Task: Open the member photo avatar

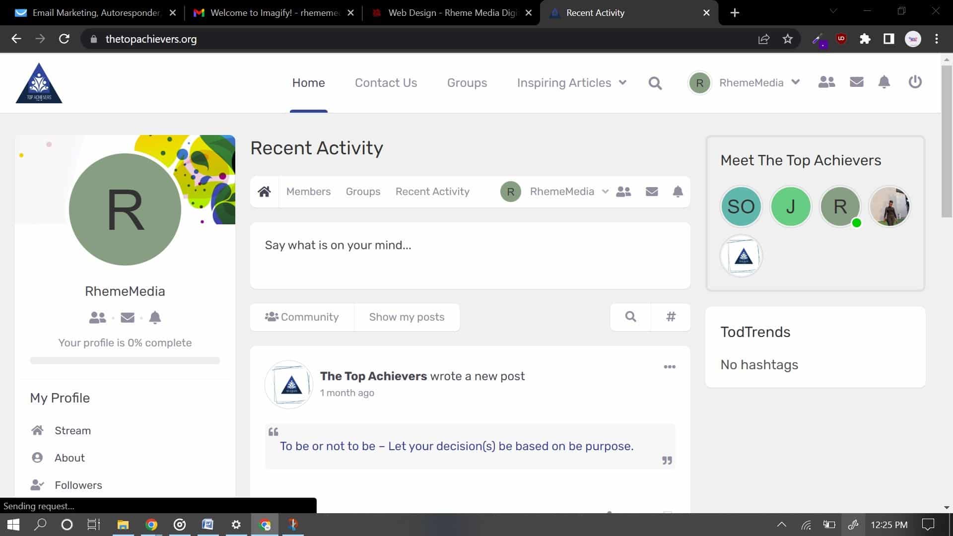Action: (889, 206)
